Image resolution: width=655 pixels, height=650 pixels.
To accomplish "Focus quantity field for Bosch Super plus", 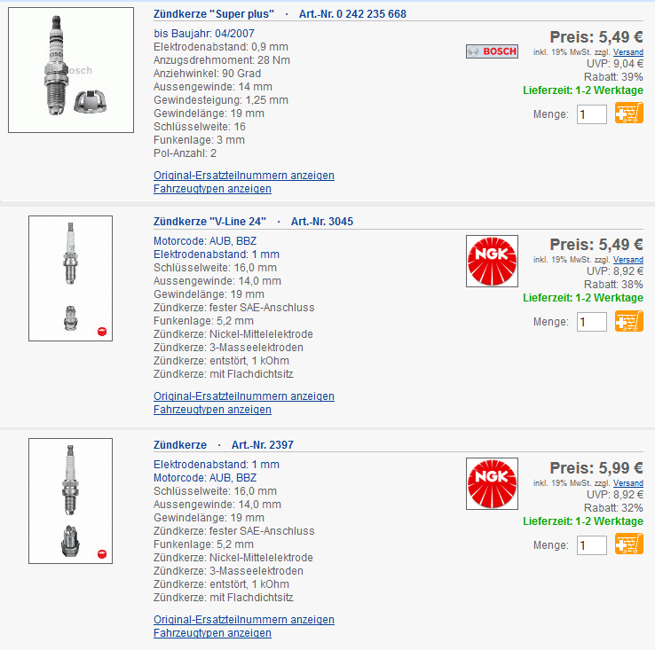I will [x=591, y=114].
